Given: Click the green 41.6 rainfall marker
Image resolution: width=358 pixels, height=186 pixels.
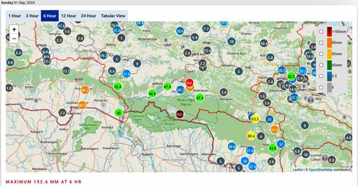Looking at the screenshot, I should coord(272,148).
